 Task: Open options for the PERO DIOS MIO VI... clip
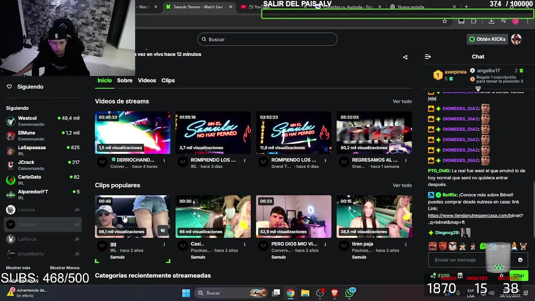(325, 244)
